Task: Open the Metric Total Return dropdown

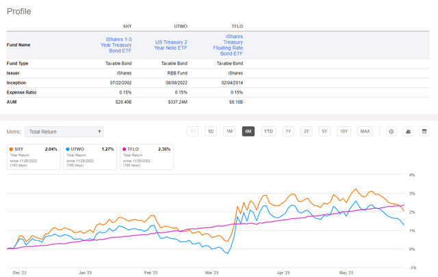Action: [64, 132]
